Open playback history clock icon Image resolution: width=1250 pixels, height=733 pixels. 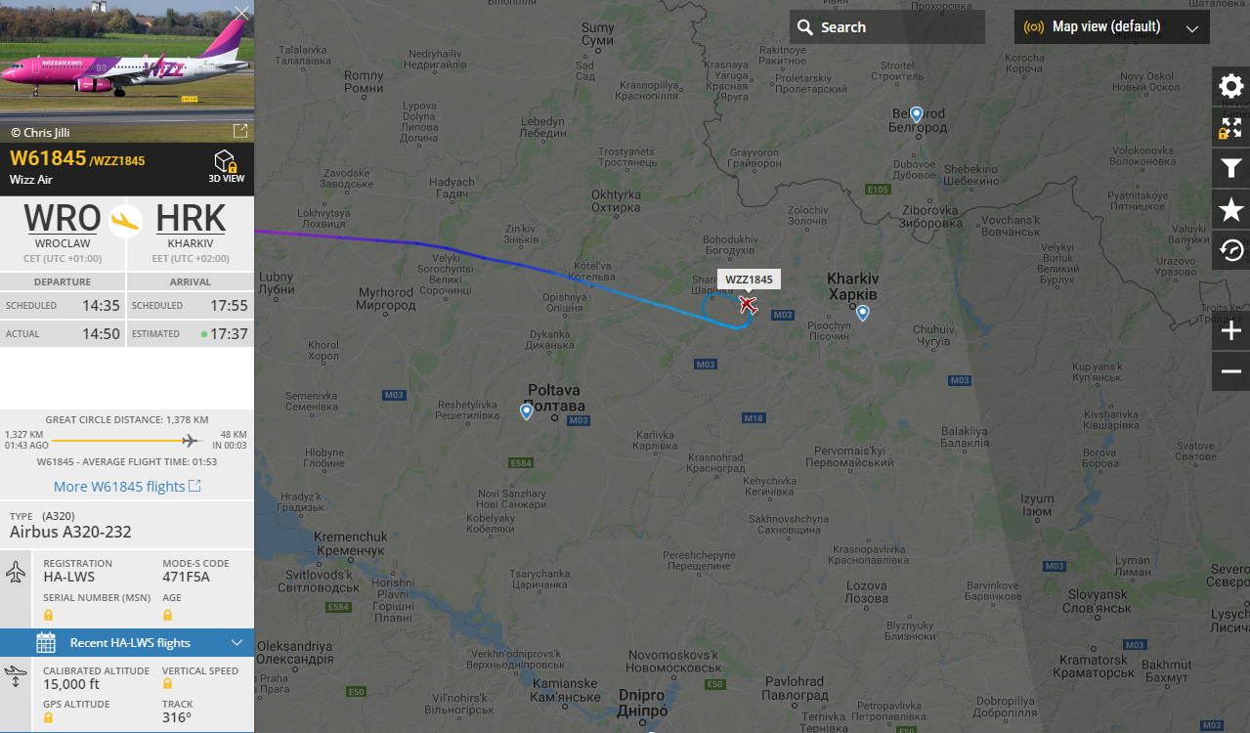point(1231,250)
